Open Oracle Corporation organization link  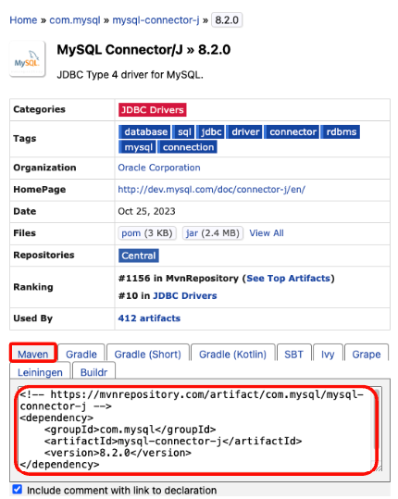click(159, 168)
